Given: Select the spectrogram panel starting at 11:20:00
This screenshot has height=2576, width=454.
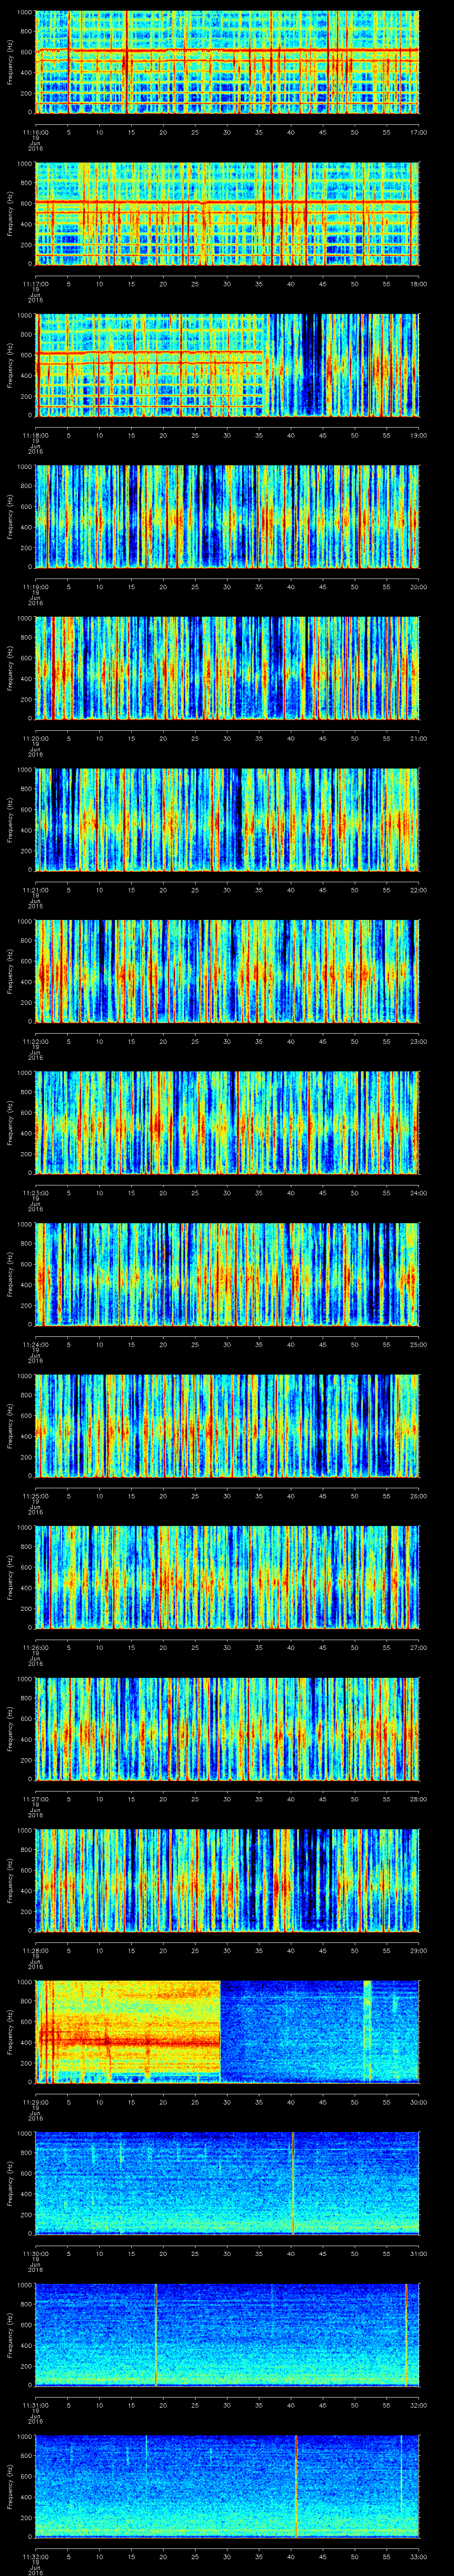Looking at the screenshot, I should click(x=227, y=668).
